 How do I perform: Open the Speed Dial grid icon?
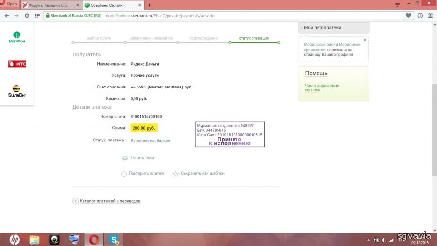pyautogui.click(x=37, y=16)
